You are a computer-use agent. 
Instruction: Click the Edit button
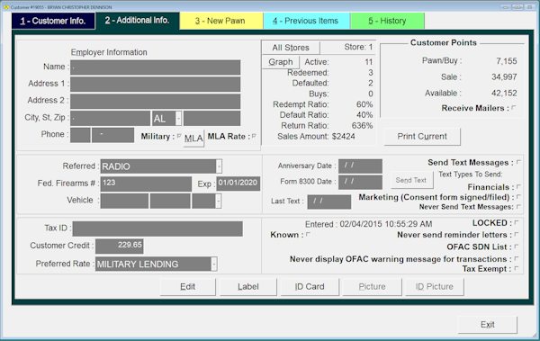pyautogui.click(x=188, y=287)
